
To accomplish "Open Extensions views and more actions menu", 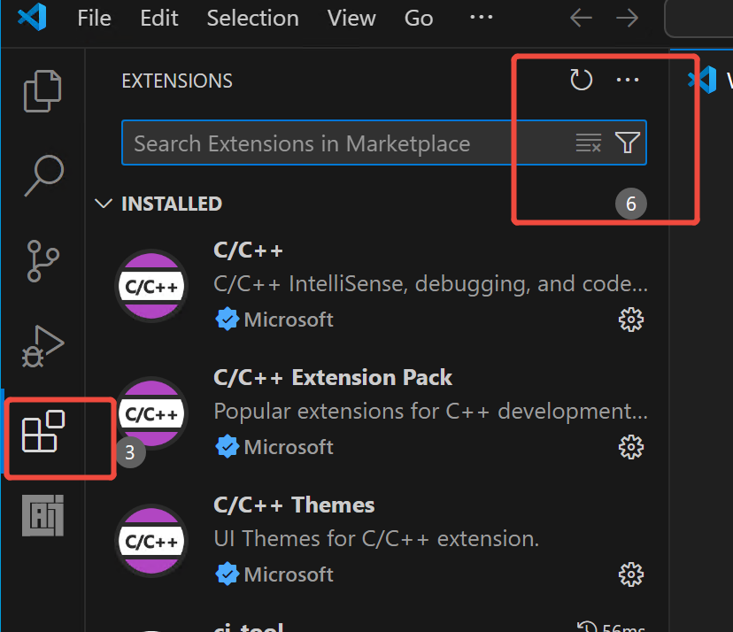I will [627, 81].
